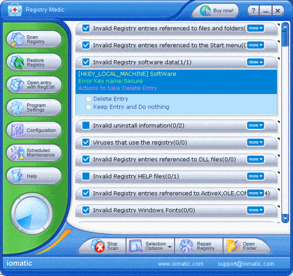Click the scrollbar down arrow
The width and height of the screenshot is (293, 276).
click(285, 218)
